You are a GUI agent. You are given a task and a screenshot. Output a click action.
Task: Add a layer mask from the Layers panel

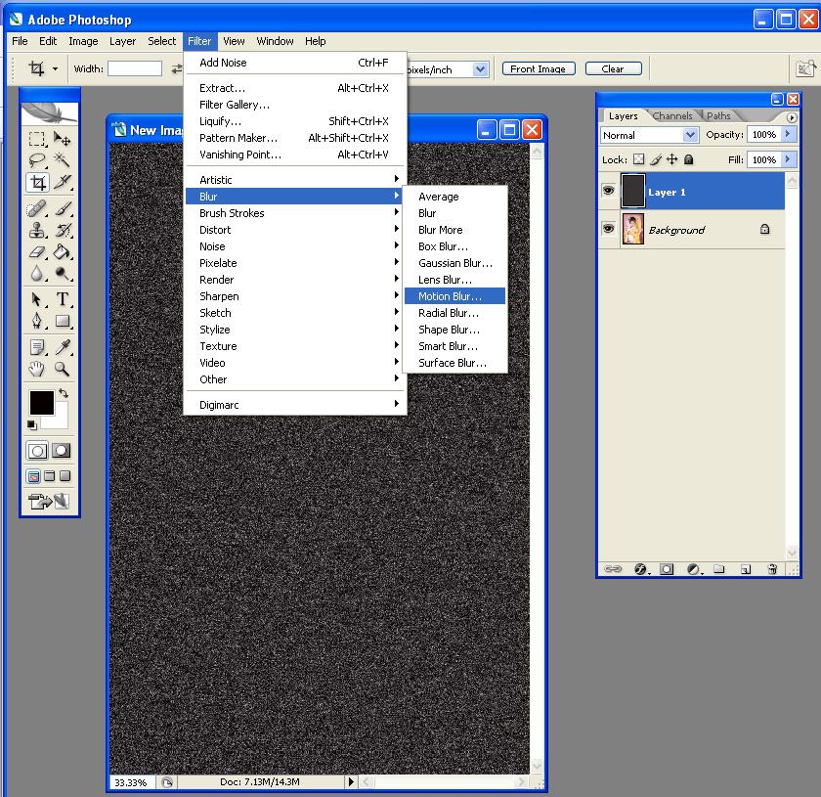point(667,568)
